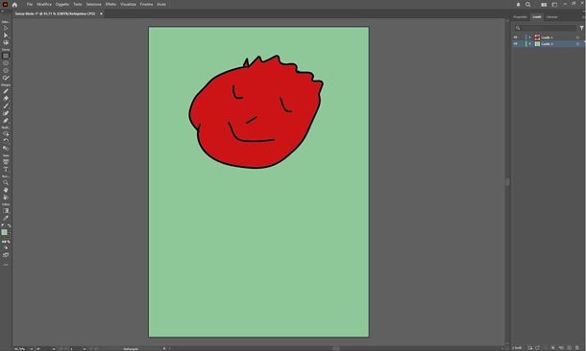Screen dimensions: 586x351
Task: Close the open document tab
Action: tap(101, 13)
